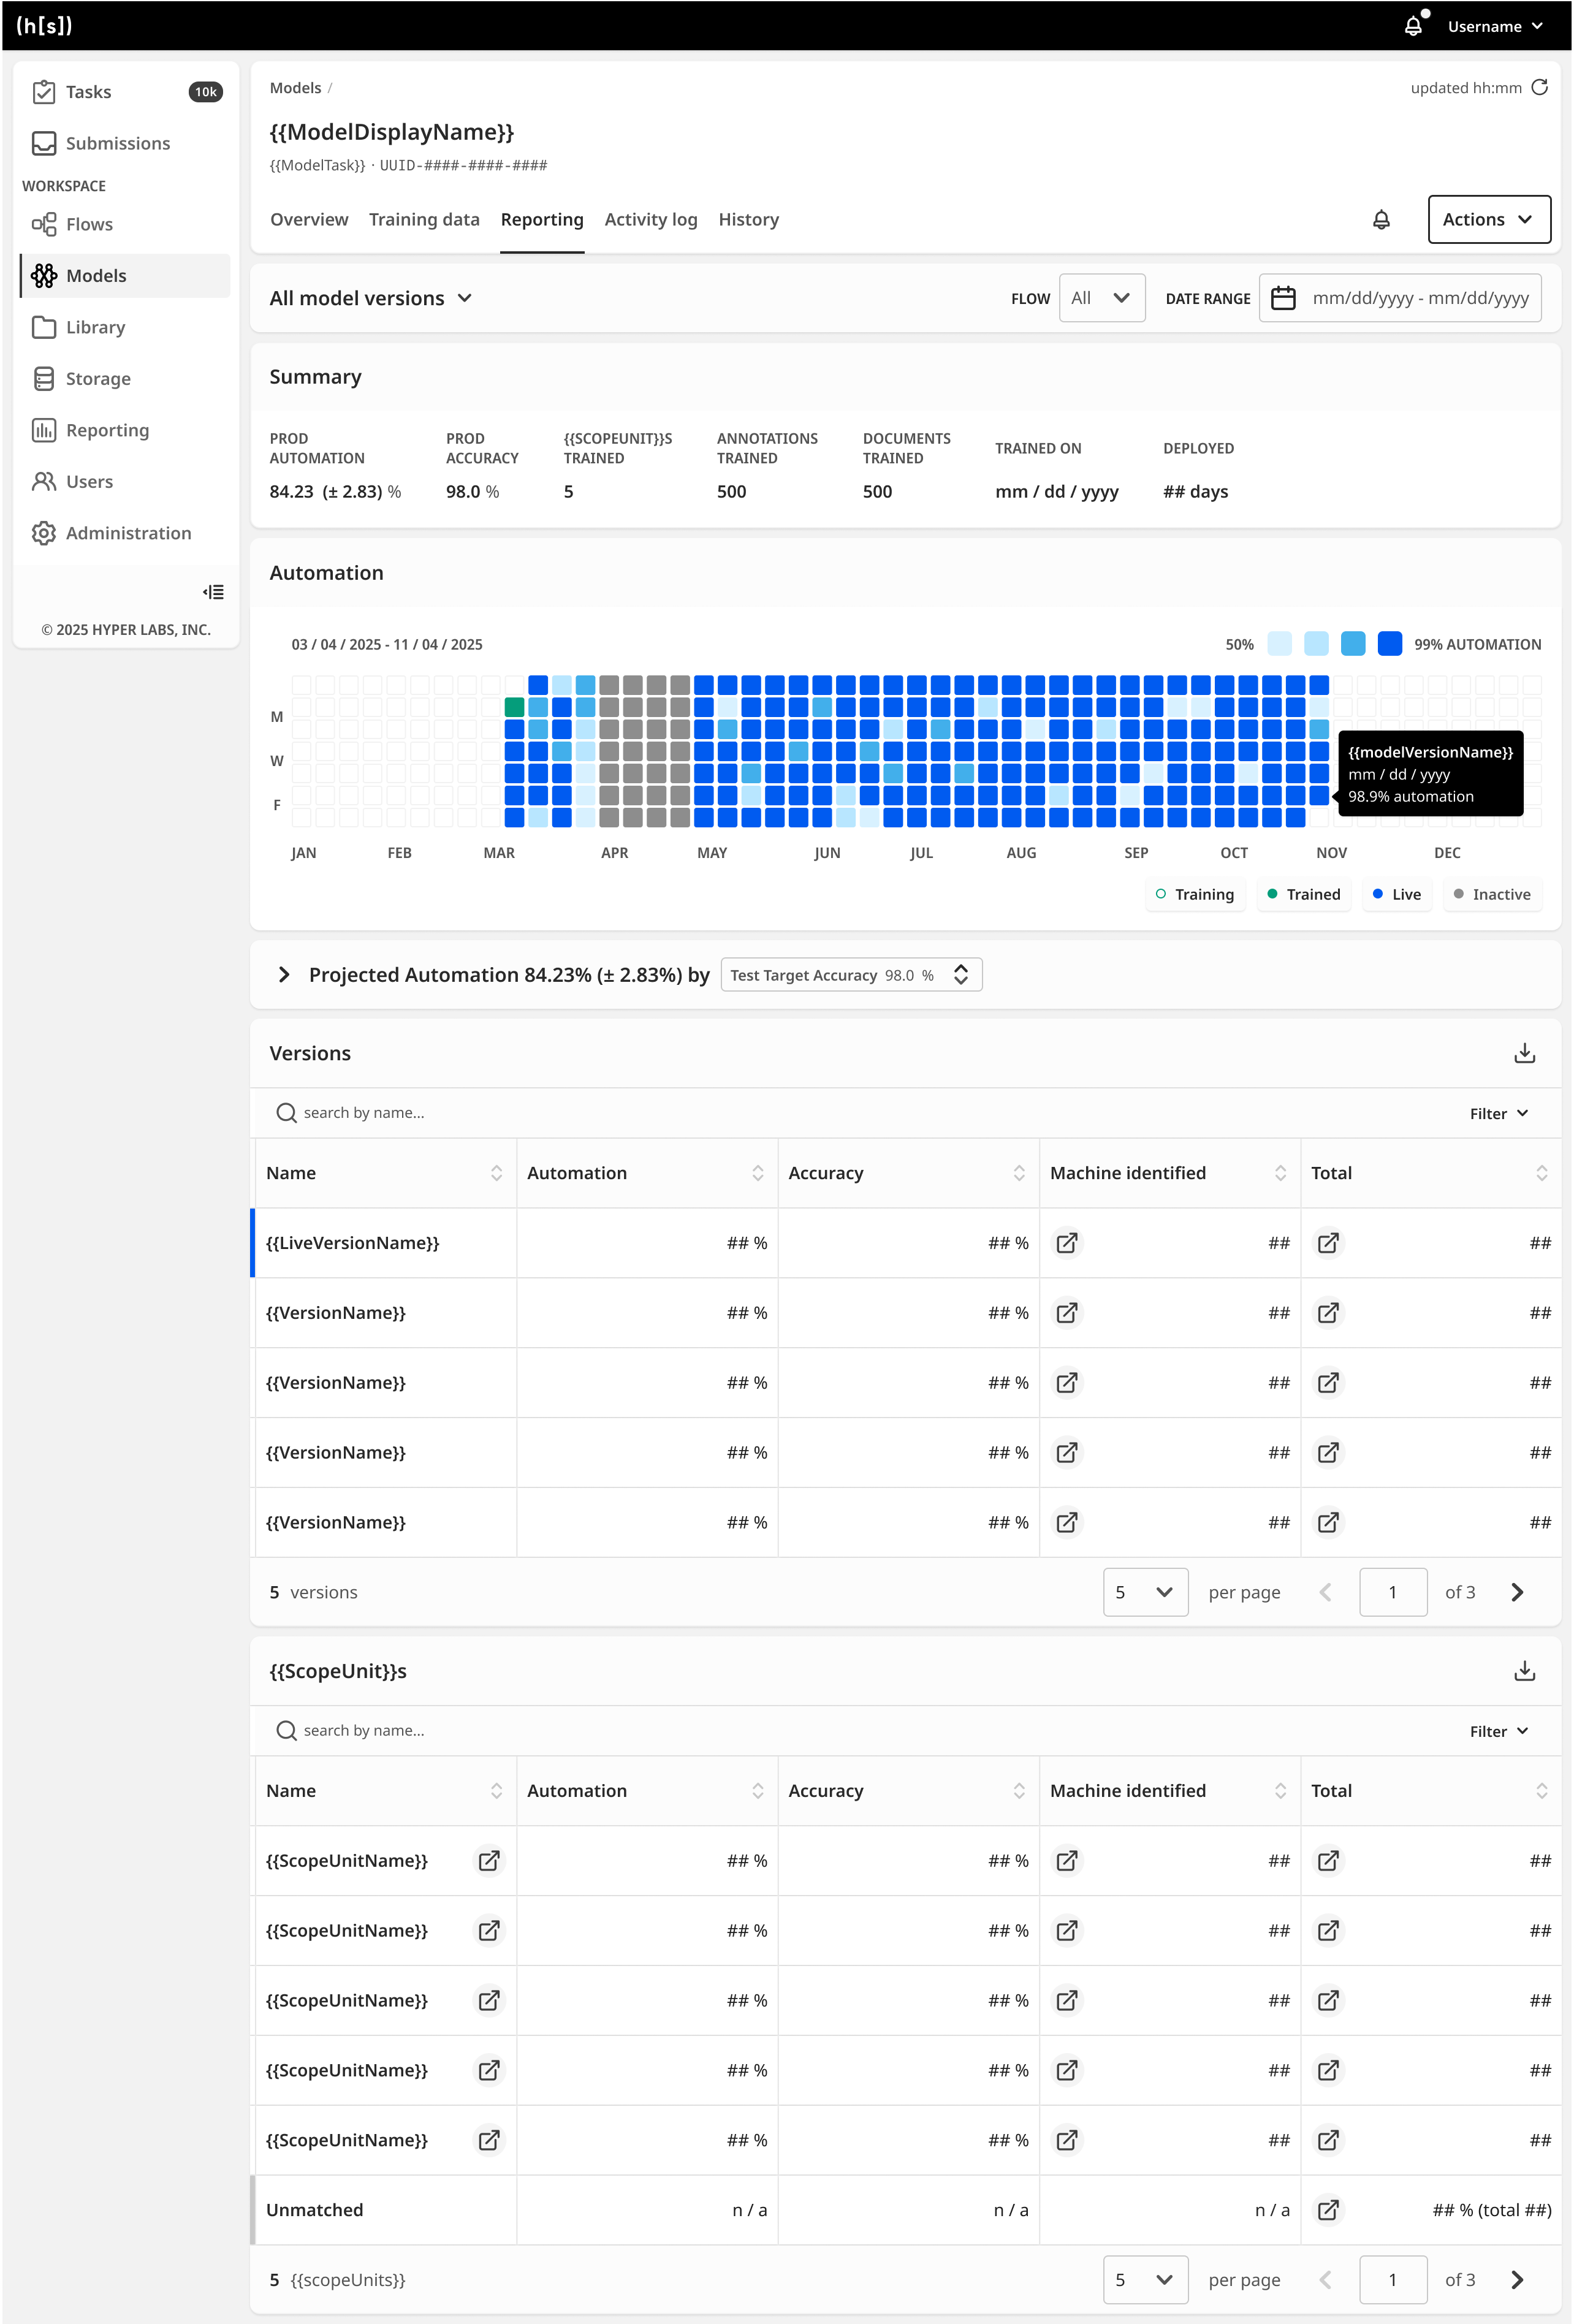
Task: Switch to the Activity log tab
Action: tap(650, 219)
